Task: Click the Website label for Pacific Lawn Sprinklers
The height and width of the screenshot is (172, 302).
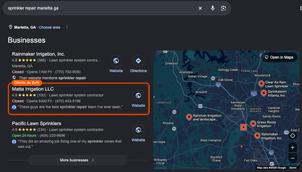Action: click(x=138, y=140)
